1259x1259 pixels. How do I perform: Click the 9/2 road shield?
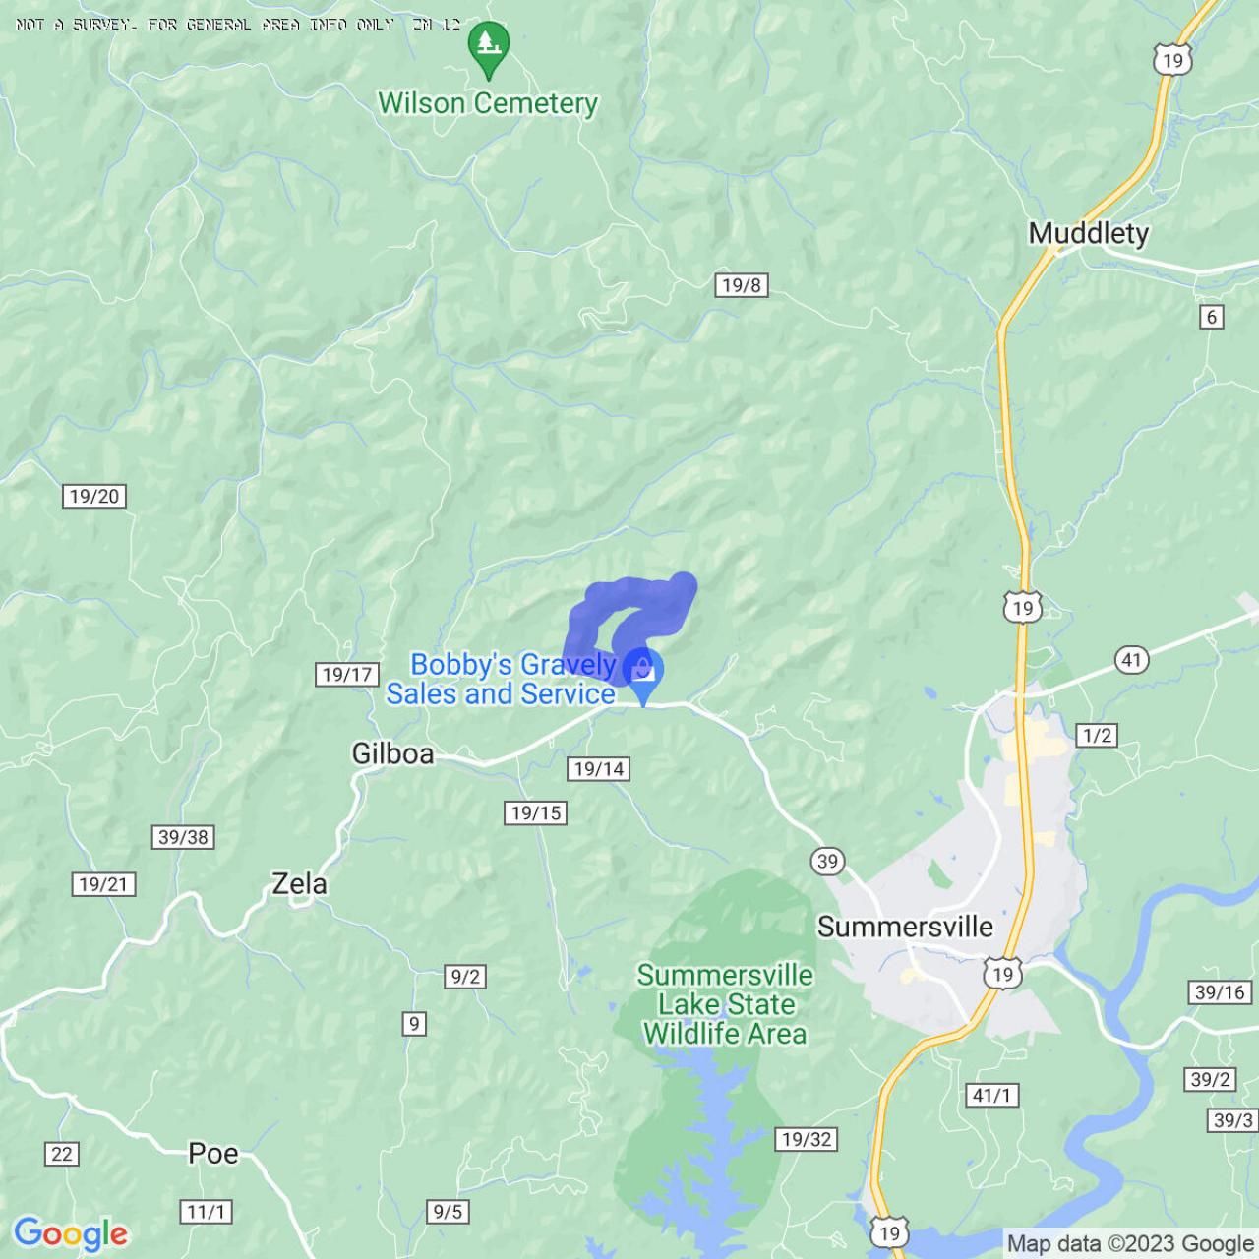pyautogui.click(x=464, y=977)
